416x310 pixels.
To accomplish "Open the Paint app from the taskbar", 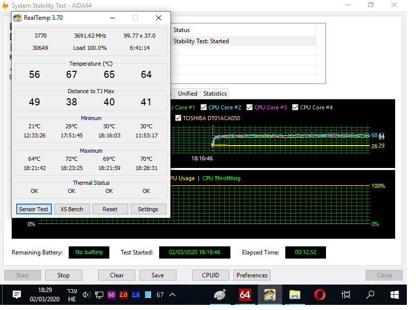I will point(220,295).
